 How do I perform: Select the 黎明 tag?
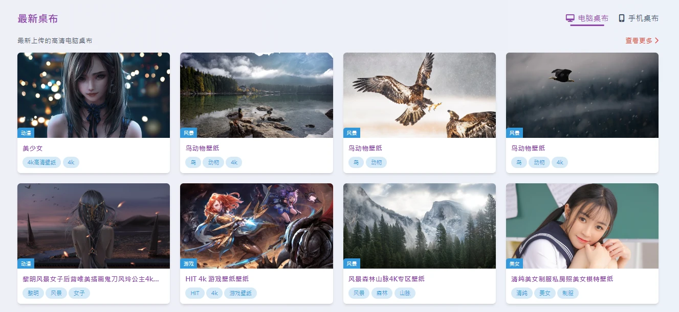33,293
